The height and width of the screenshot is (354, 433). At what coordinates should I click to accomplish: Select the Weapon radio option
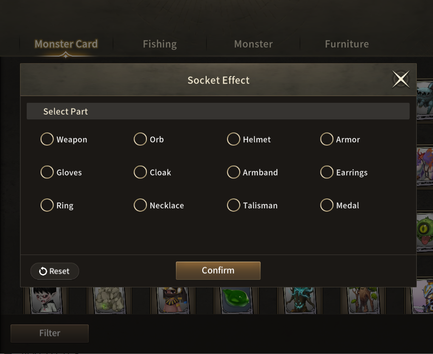(x=47, y=139)
